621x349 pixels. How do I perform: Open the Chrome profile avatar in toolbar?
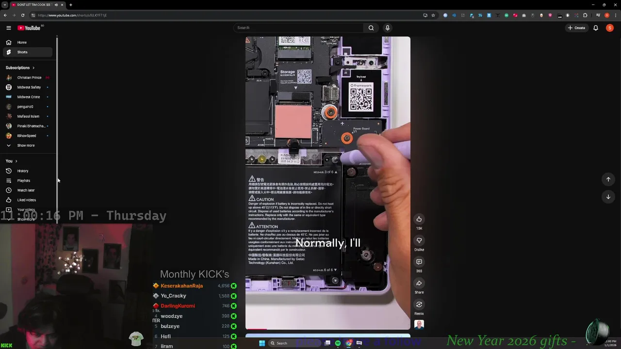(x=606, y=15)
